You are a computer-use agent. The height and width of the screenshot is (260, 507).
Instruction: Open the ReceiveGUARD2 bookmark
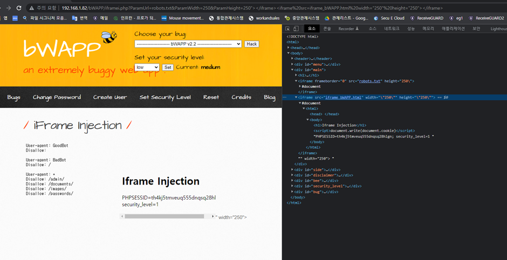(487, 18)
